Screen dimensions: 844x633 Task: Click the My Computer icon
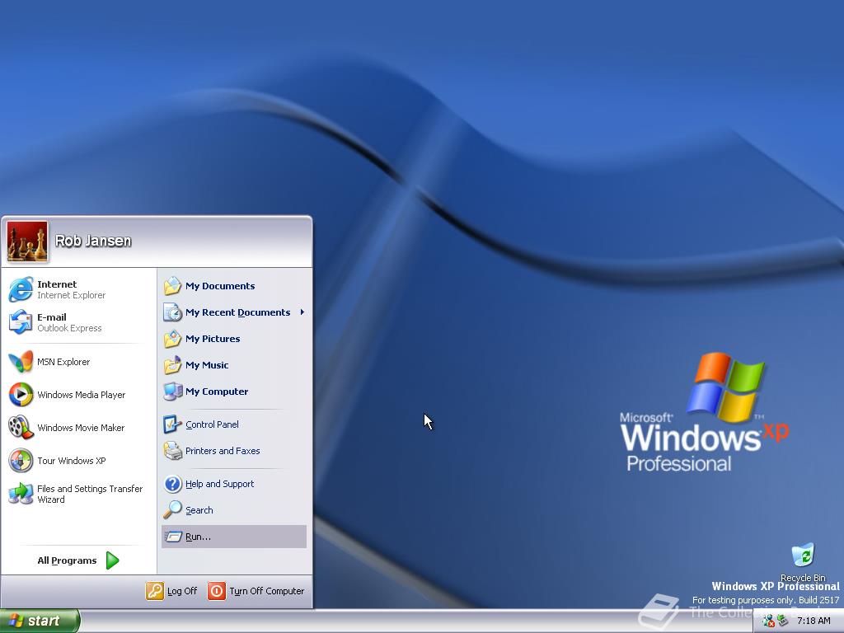[172, 392]
